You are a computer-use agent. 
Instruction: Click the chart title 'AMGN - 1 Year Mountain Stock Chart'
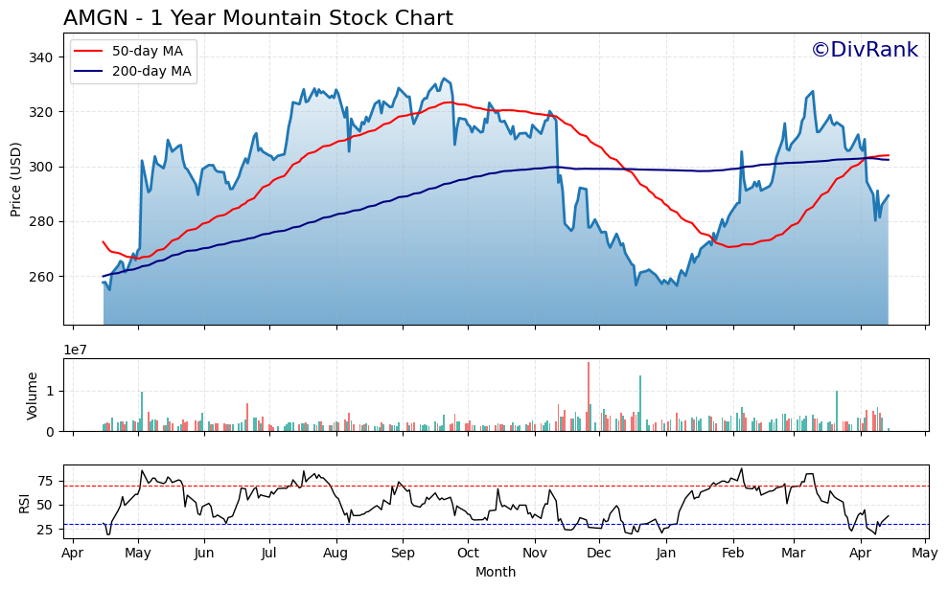coord(258,18)
